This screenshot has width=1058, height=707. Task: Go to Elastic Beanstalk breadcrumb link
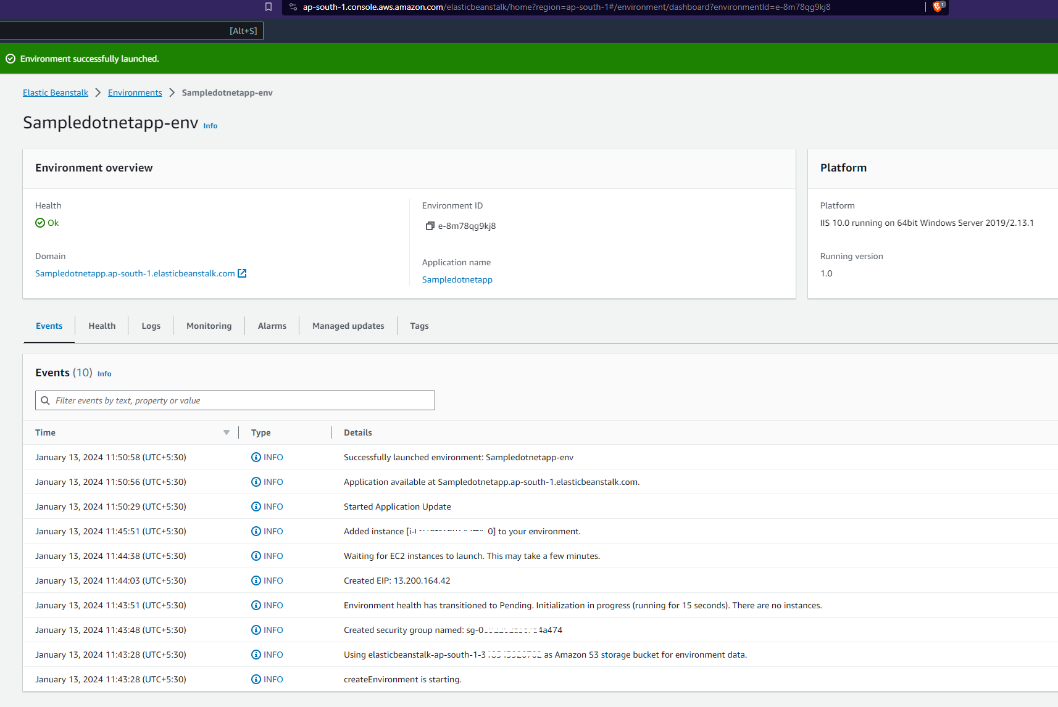[x=56, y=93]
